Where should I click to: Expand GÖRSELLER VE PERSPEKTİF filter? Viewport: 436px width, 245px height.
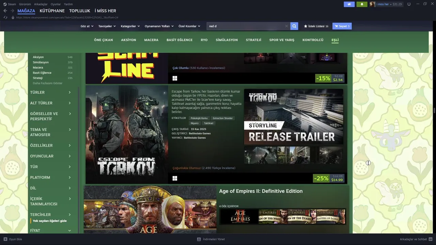[x=51, y=116]
